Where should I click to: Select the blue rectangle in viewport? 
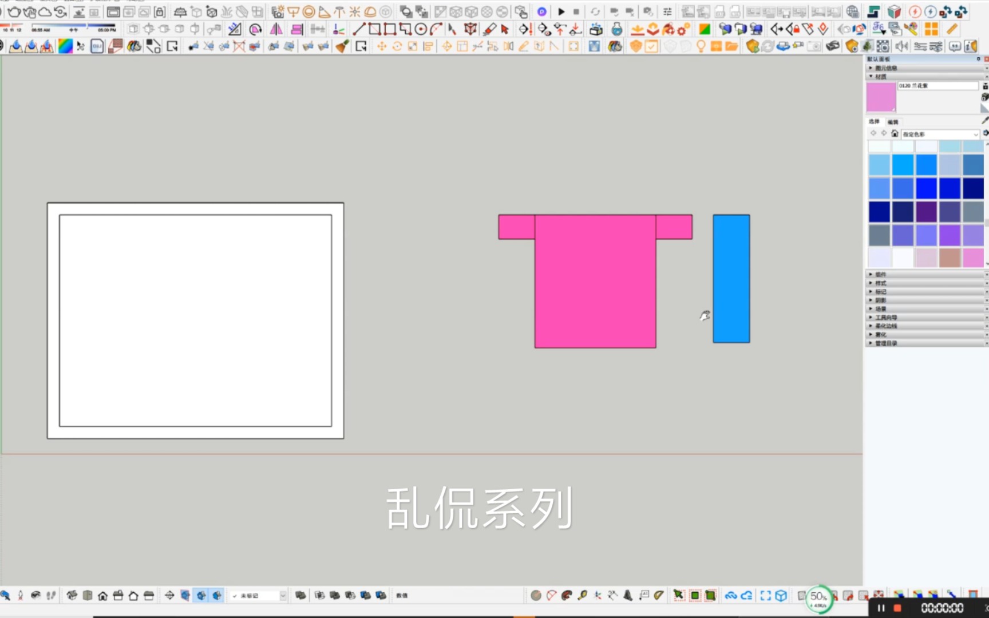coord(731,279)
